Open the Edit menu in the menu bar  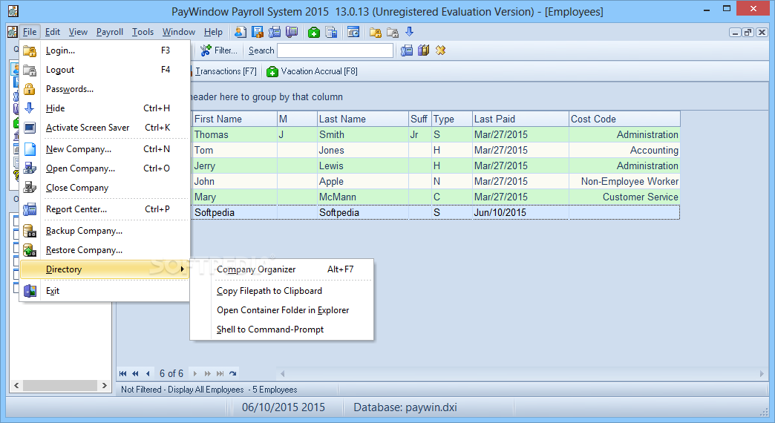click(x=53, y=32)
